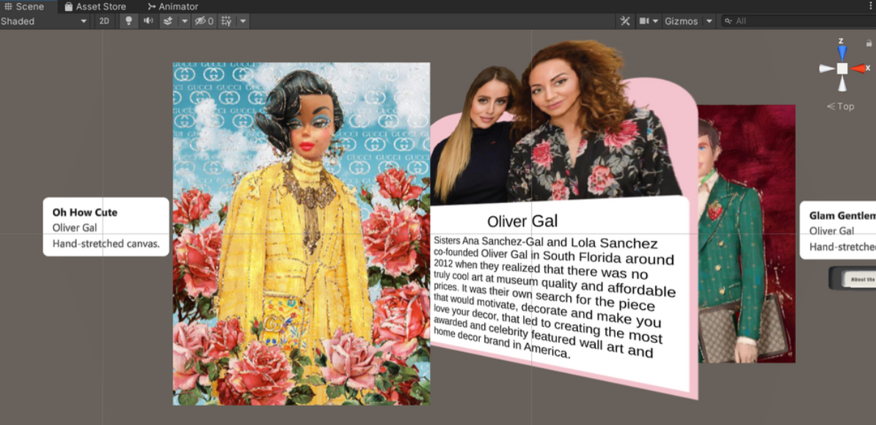Open the three-dot panel options menu

coord(870,6)
